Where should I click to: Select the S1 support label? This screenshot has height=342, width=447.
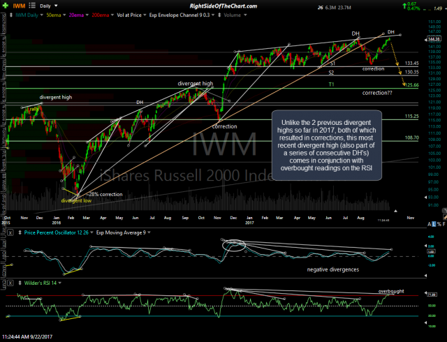332,64
